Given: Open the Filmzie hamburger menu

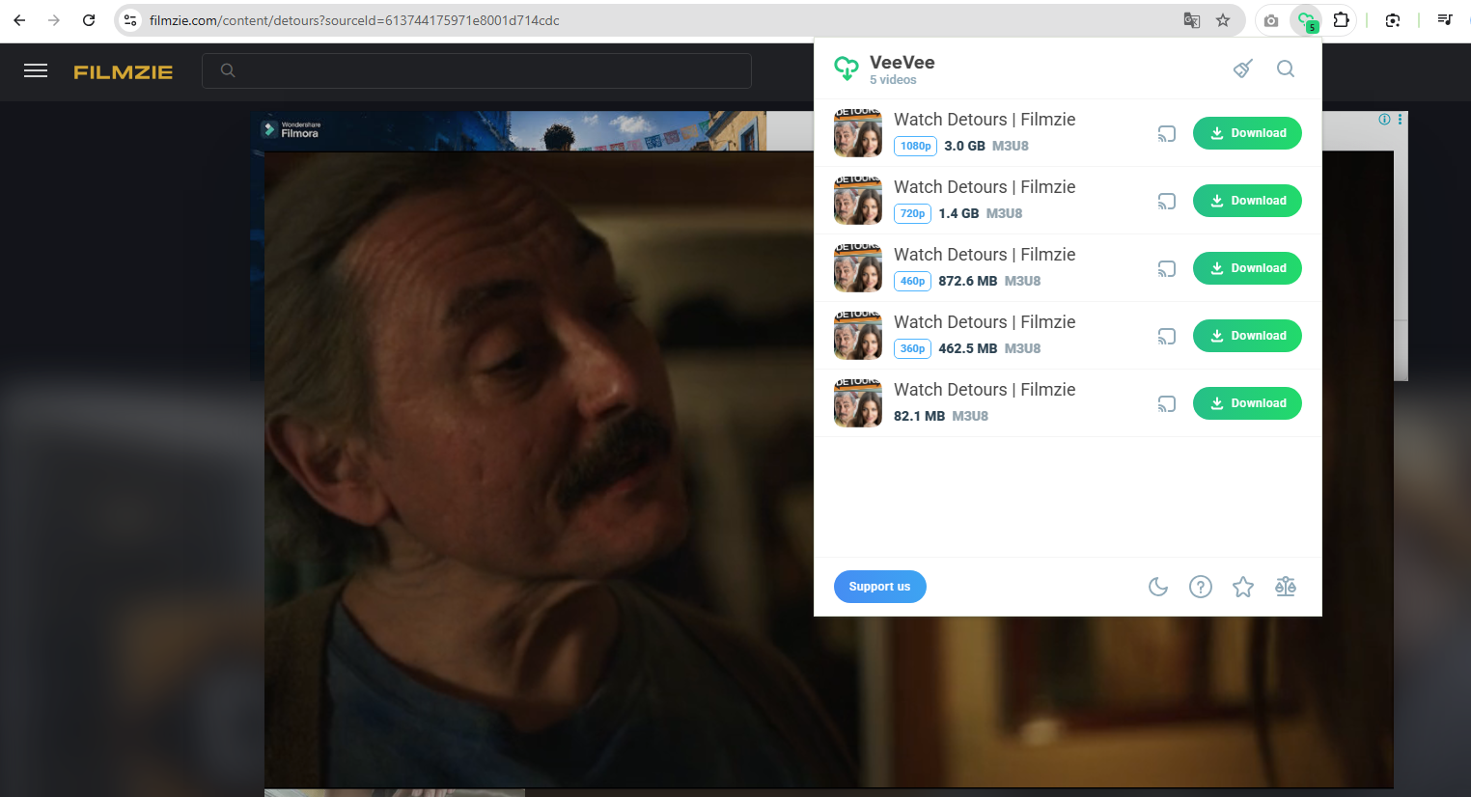Looking at the screenshot, I should coord(36,70).
